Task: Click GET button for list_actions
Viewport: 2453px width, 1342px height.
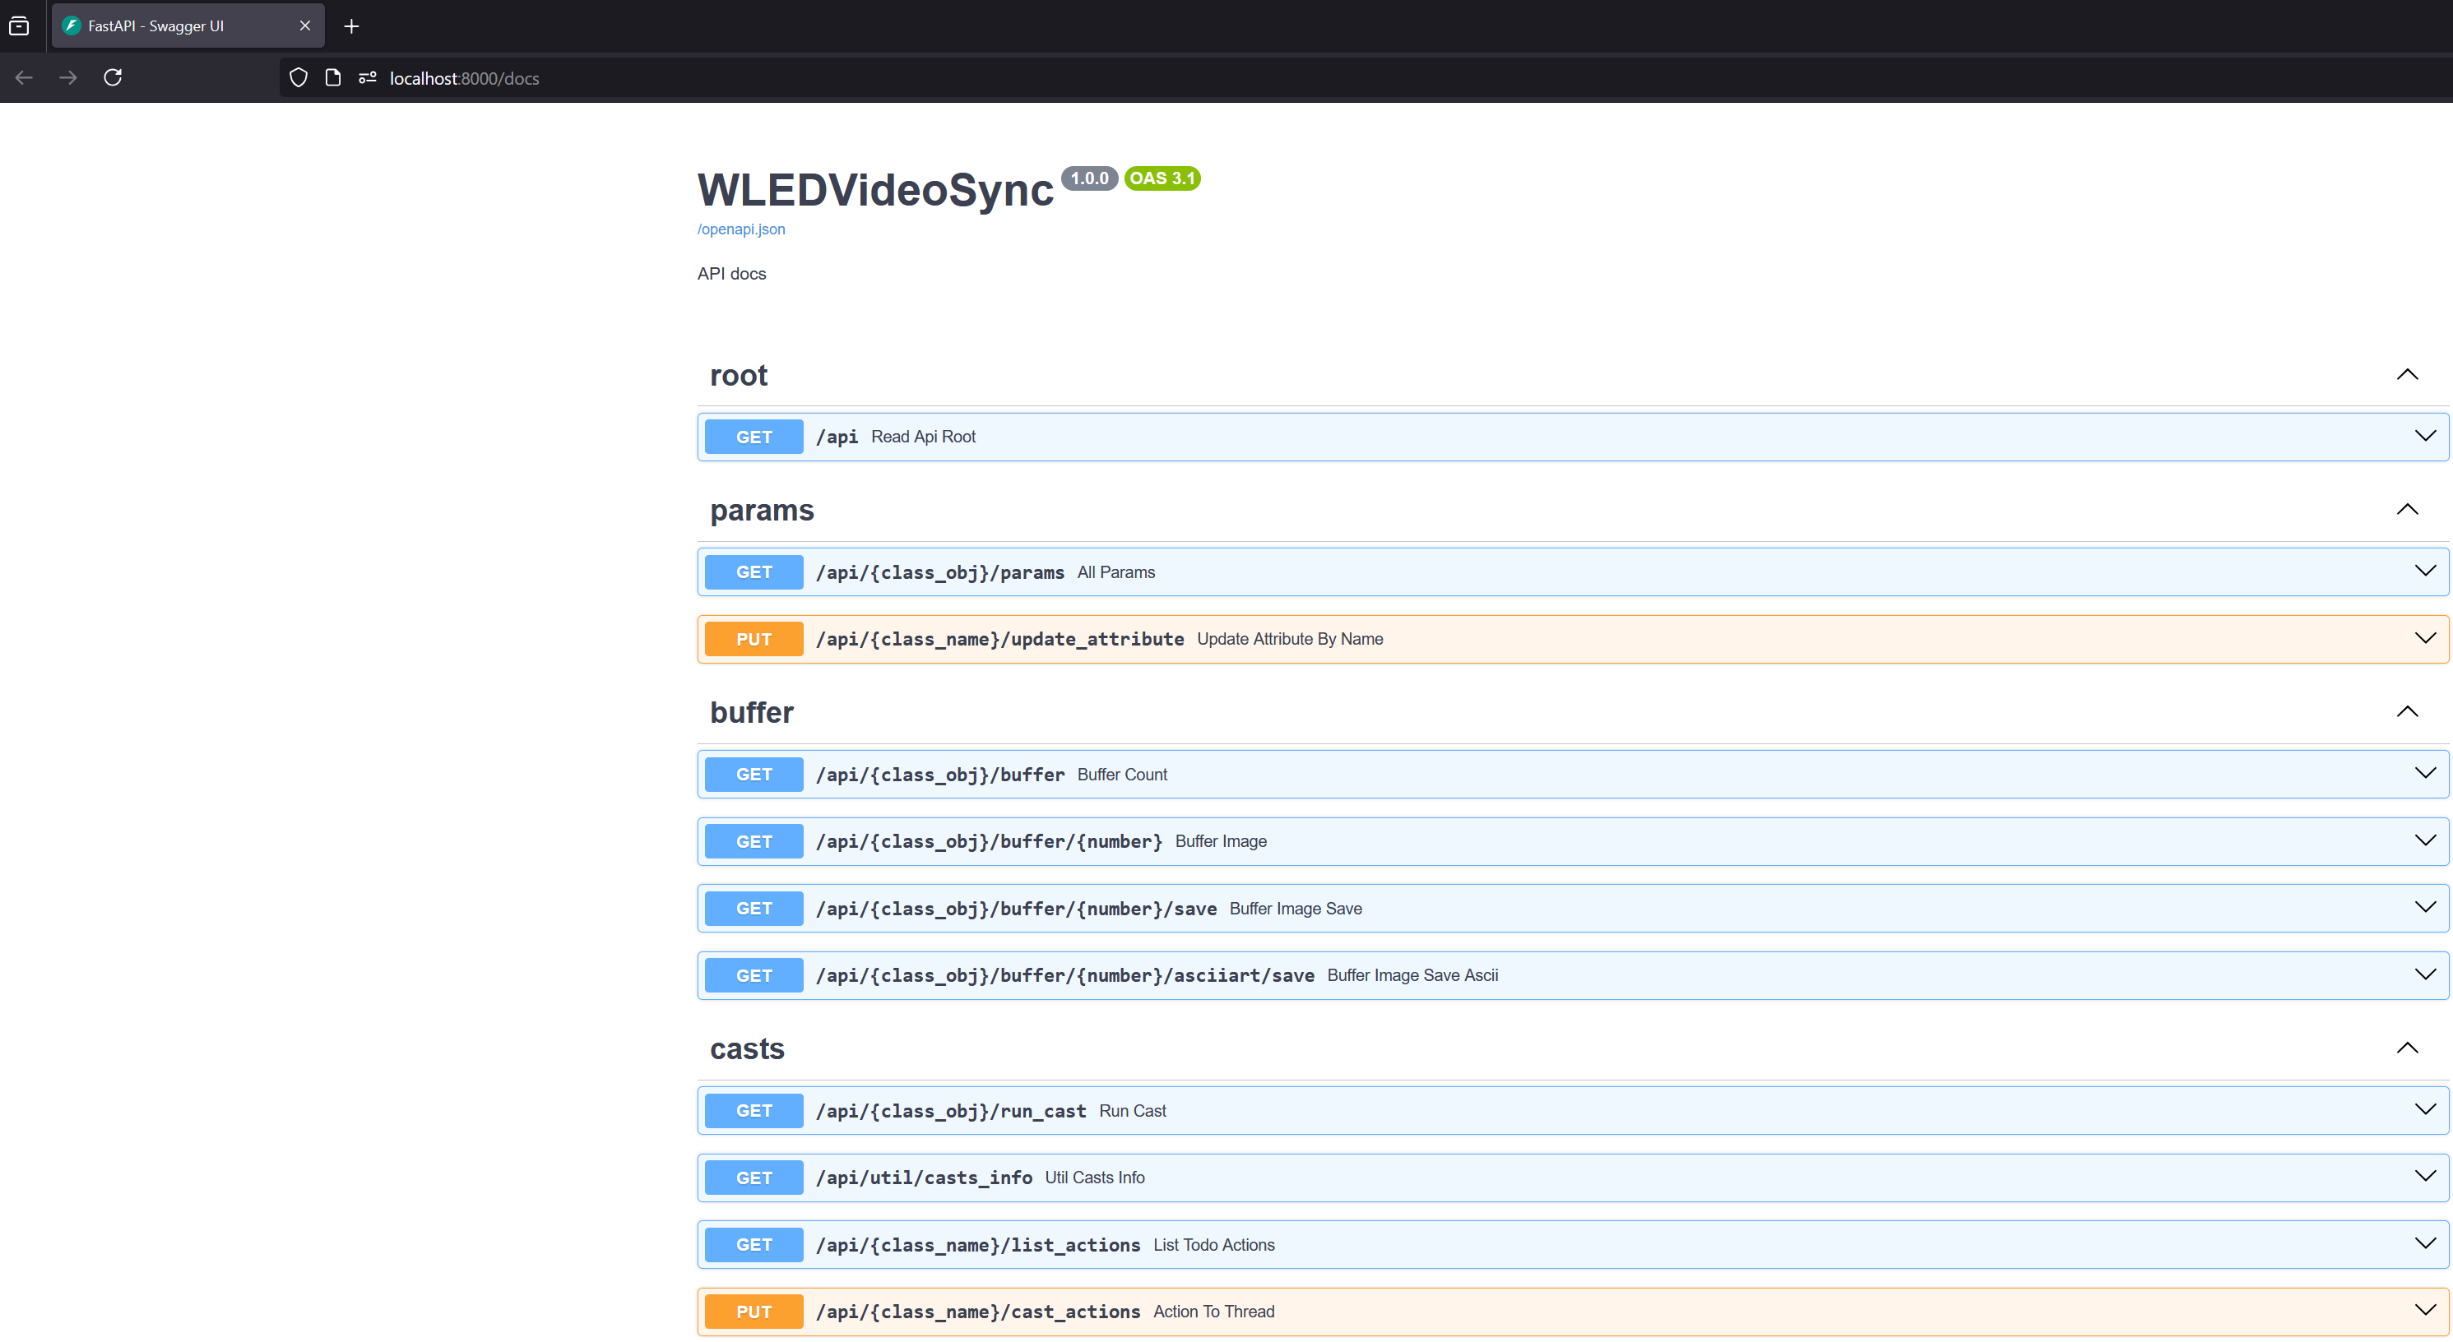Action: click(x=754, y=1245)
